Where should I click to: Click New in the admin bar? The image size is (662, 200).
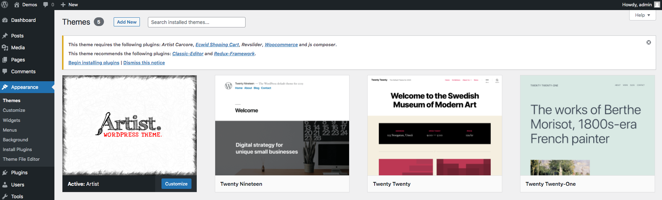73,5
